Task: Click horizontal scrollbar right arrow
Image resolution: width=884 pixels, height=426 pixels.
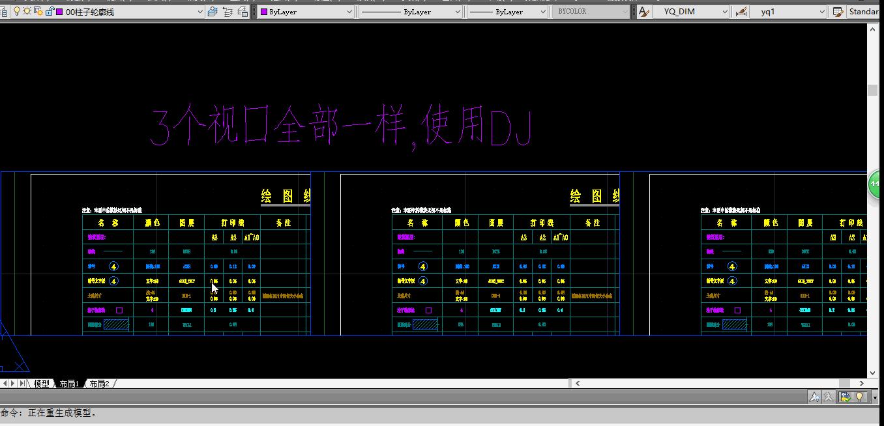Action: pos(862,384)
